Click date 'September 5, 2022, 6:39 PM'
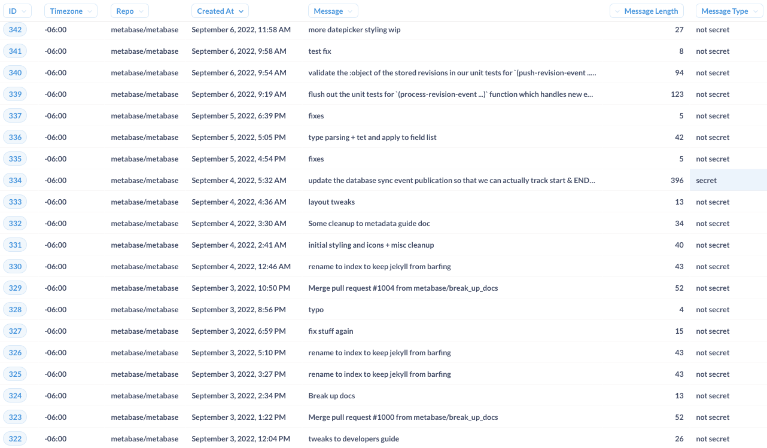Screen dimensions: 767x448 pyautogui.click(x=239, y=116)
